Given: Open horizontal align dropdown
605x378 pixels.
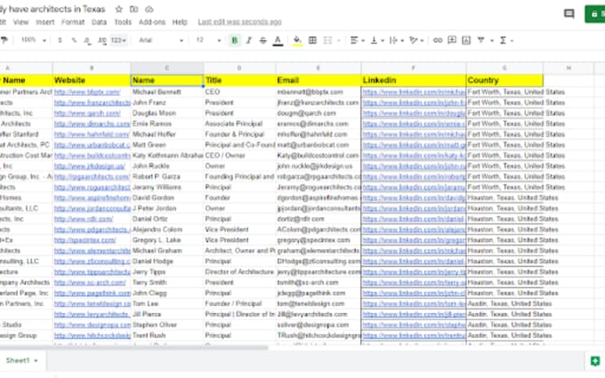Looking at the screenshot, I should tap(358, 40).
